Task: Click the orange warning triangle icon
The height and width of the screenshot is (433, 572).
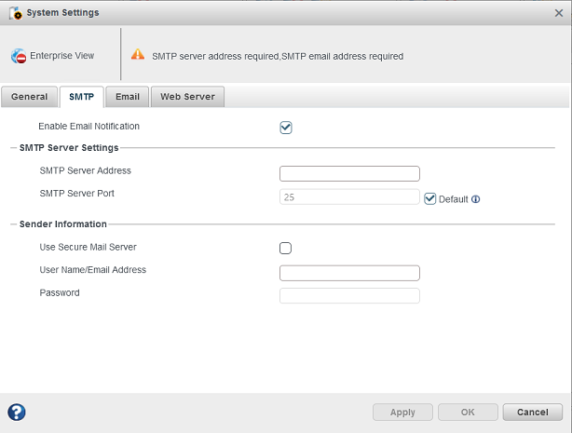Action: (x=138, y=55)
